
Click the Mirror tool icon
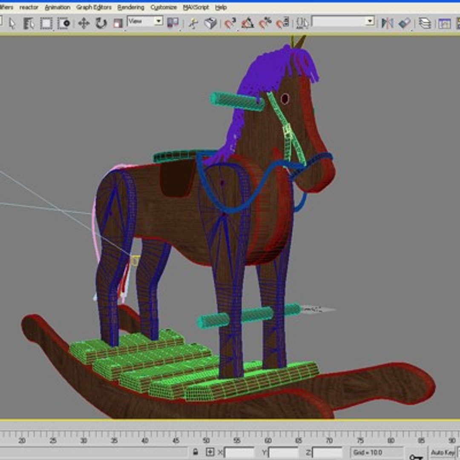coord(387,23)
